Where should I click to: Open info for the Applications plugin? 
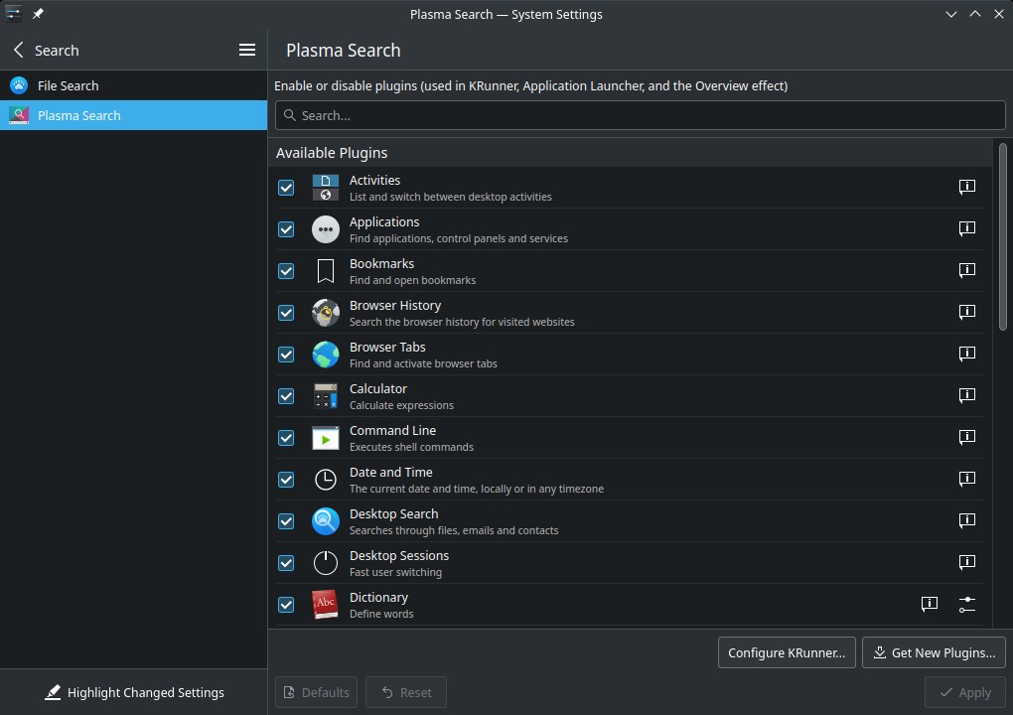point(966,228)
